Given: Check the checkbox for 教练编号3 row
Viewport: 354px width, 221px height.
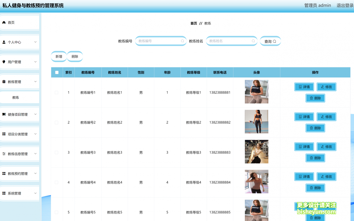Looking at the screenshot, I should pyautogui.click(x=57, y=152).
